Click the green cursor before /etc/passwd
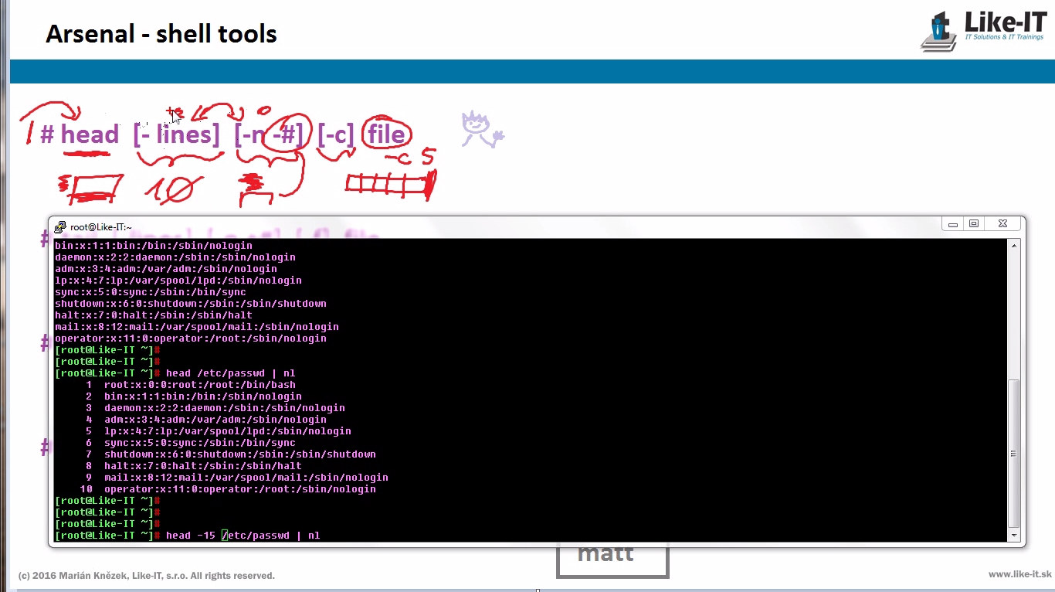This screenshot has width=1055, height=592. [x=225, y=536]
